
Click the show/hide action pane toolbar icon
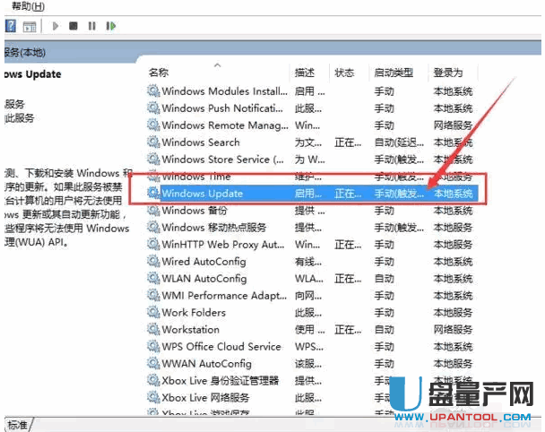coord(30,27)
